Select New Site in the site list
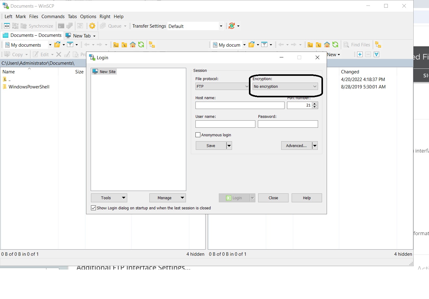 (104, 72)
